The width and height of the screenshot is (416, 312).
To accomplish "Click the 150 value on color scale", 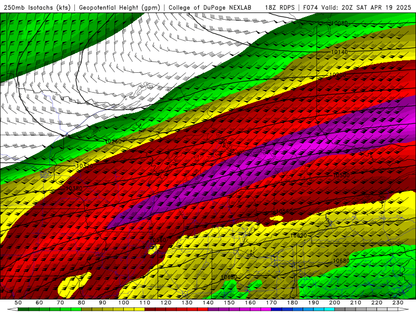I will (229, 303).
